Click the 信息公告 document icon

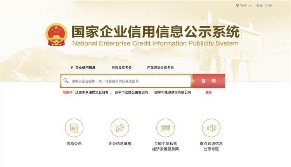click(x=74, y=128)
